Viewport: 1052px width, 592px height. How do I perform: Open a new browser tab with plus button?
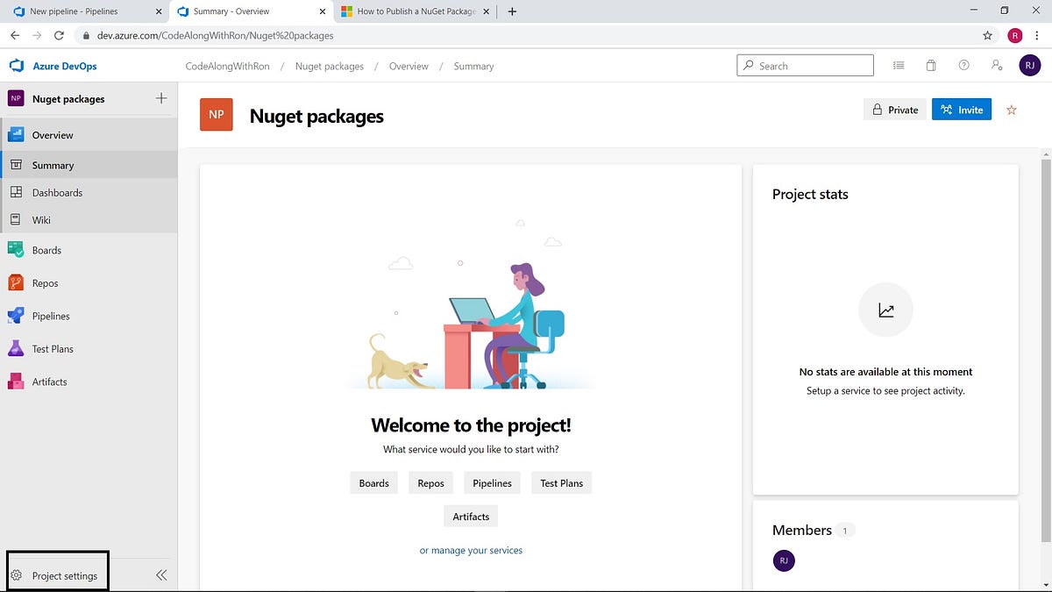coord(512,11)
